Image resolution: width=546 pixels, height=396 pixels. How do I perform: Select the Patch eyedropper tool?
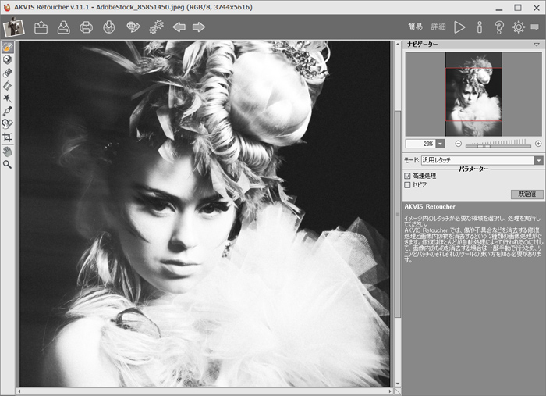coord(7,111)
